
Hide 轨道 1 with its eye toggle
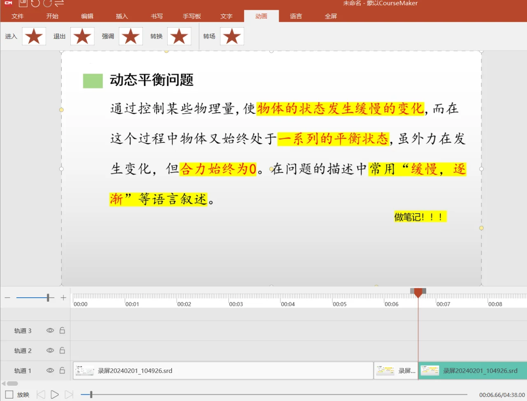[x=49, y=370]
